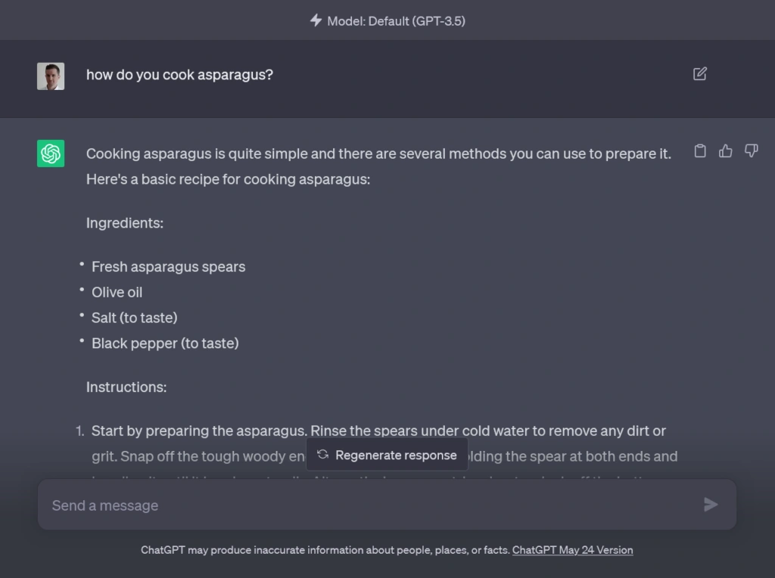Click the lightning bolt model icon
The image size is (775, 578).
click(x=316, y=20)
